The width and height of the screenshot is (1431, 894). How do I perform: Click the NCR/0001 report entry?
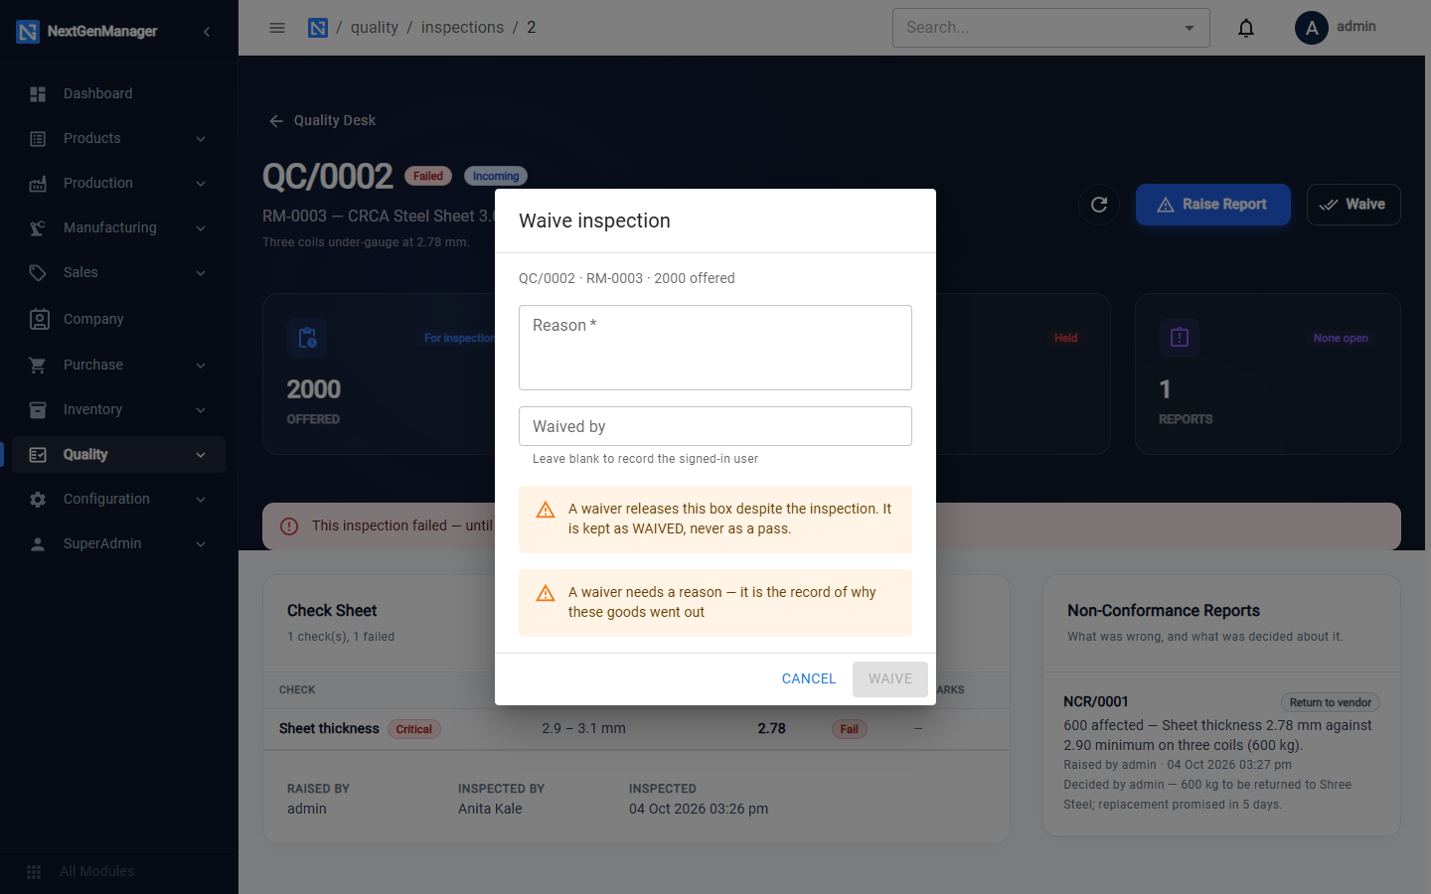coord(1221,752)
